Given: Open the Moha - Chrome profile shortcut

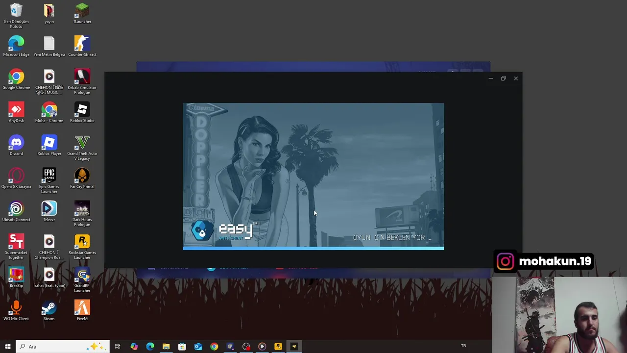Looking at the screenshot, I should (x=49, y=112).
